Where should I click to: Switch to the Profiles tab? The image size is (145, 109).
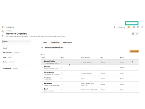click(45, 42)
